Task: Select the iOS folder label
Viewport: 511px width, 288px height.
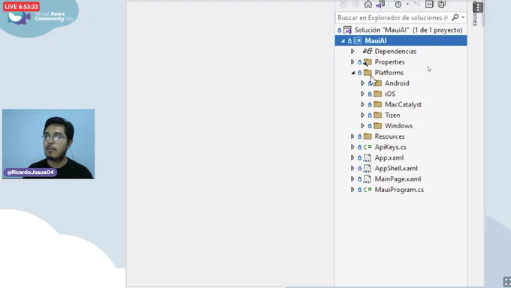Action: (x=390, y=94)
